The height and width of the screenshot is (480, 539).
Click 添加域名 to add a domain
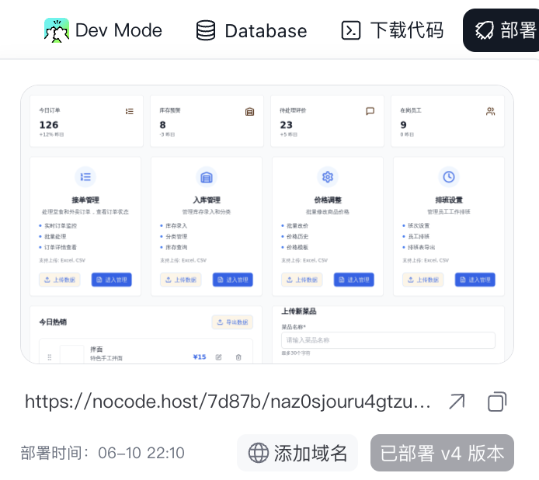[297, 453]
